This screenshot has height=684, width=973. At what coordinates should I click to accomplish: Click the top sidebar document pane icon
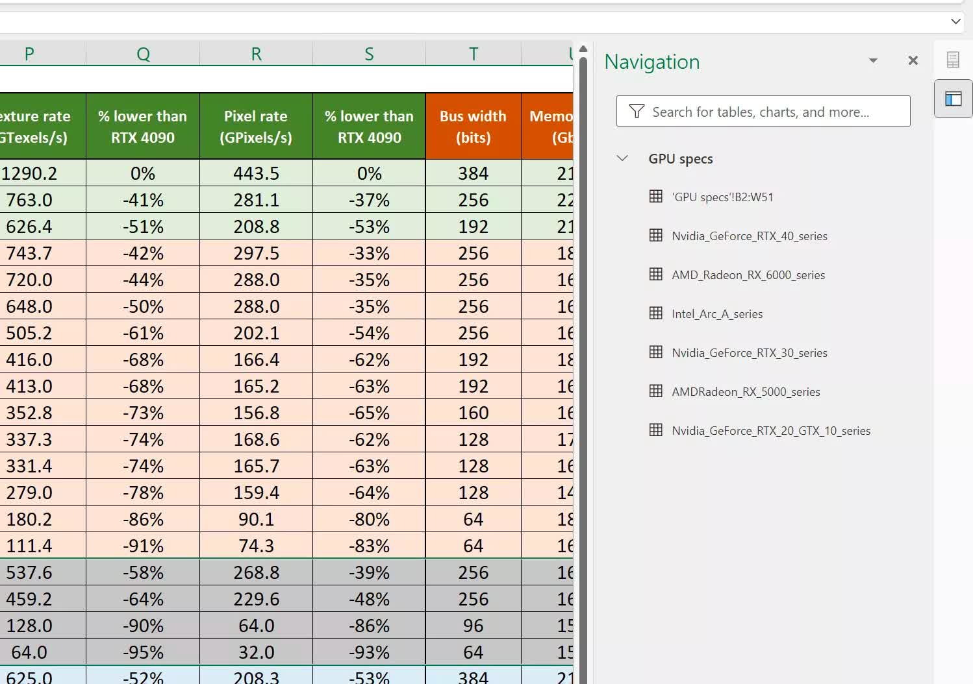[x=953, y=60]
